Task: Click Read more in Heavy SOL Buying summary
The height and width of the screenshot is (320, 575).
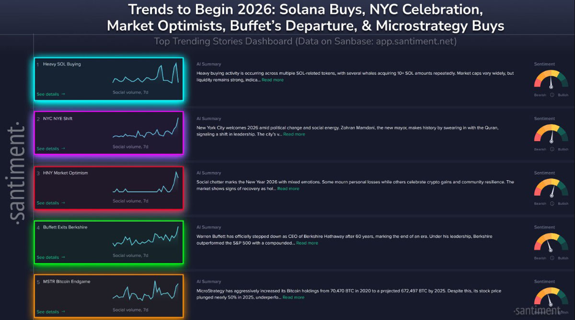Action: (272, 80)
